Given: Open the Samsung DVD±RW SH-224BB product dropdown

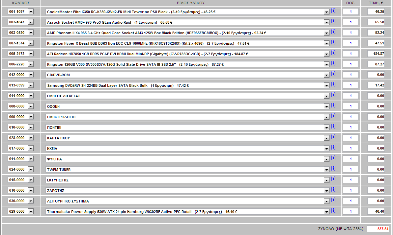Looking at the screenshot, I should pyautogui.click(x=326, y=85).
